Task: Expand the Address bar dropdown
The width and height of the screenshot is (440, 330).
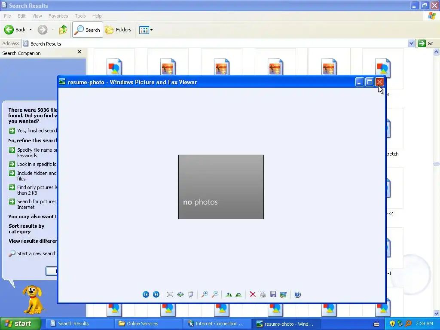Action: point(411,43)
